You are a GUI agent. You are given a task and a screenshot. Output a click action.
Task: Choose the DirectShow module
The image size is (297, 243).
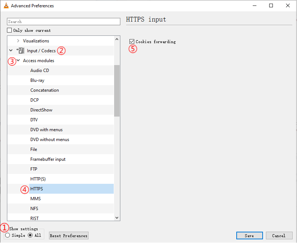pos(41,110)
